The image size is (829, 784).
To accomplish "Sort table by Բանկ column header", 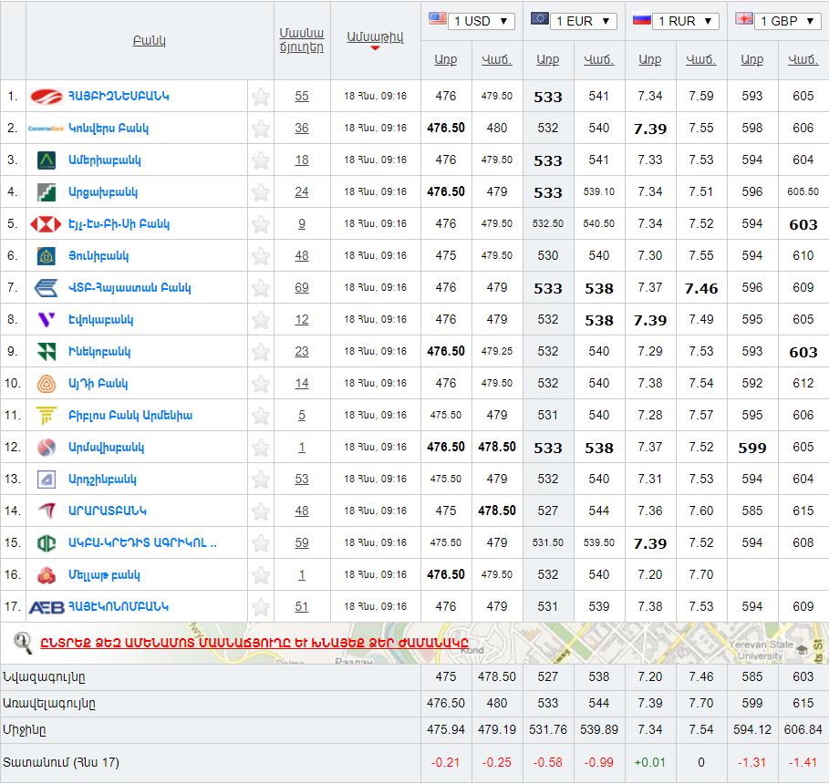I will [150, 41].
